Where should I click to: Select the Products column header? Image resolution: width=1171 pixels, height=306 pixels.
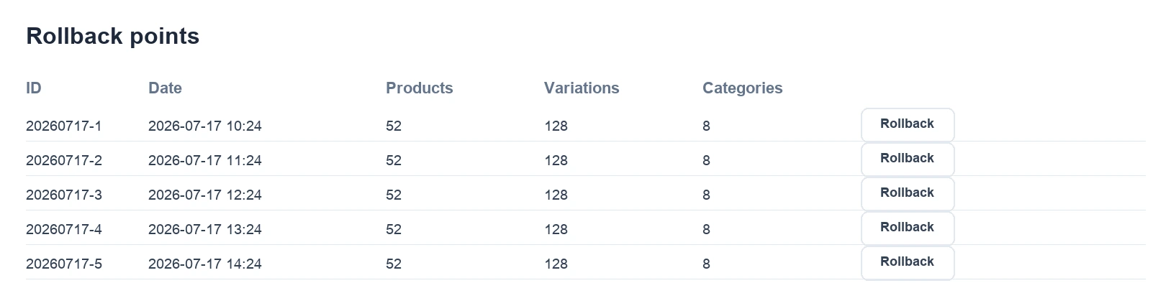pyautogui.click(x=420, y=88)
